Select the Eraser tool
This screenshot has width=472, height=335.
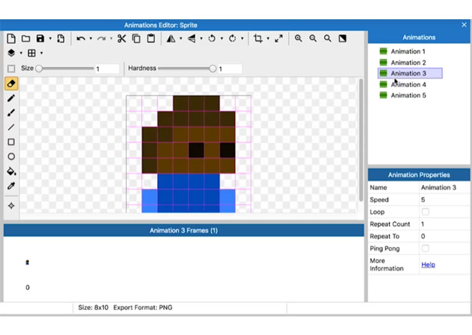pos(11,84)
